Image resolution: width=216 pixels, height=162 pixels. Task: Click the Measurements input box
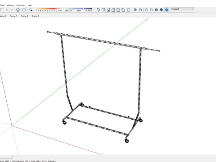coord(6,157)
